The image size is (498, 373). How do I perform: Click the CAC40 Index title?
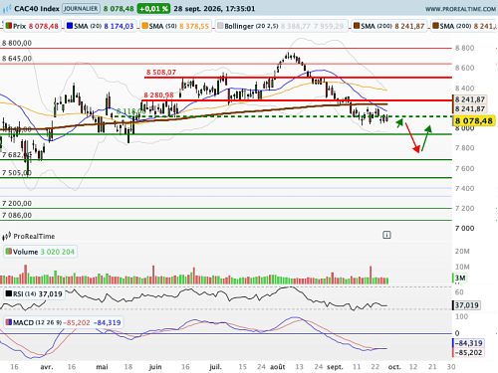click(x=37, y=9)
